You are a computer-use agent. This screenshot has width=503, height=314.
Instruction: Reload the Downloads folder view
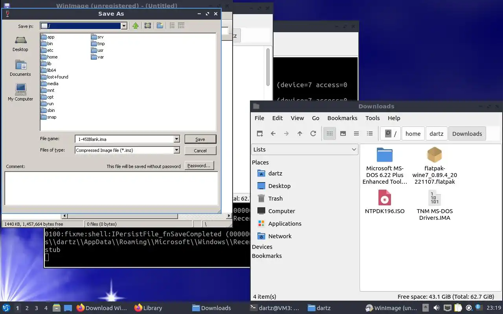(313, 133)
